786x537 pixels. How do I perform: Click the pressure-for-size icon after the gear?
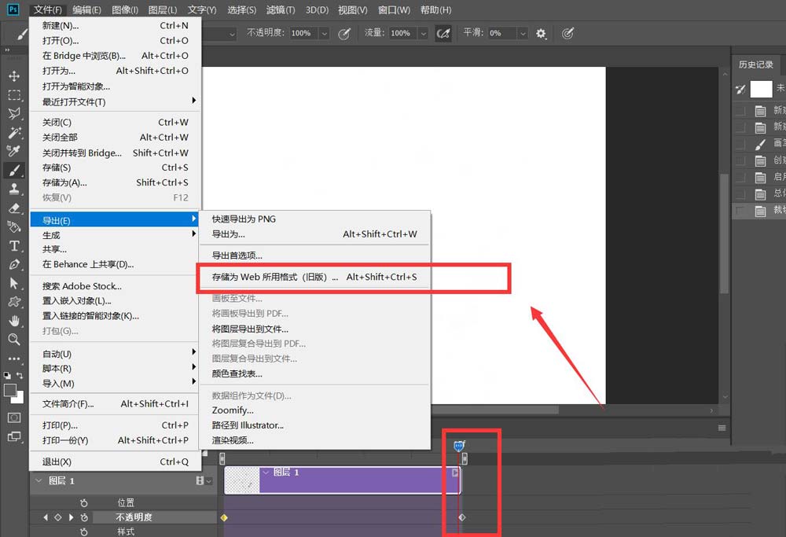(567, 34)
